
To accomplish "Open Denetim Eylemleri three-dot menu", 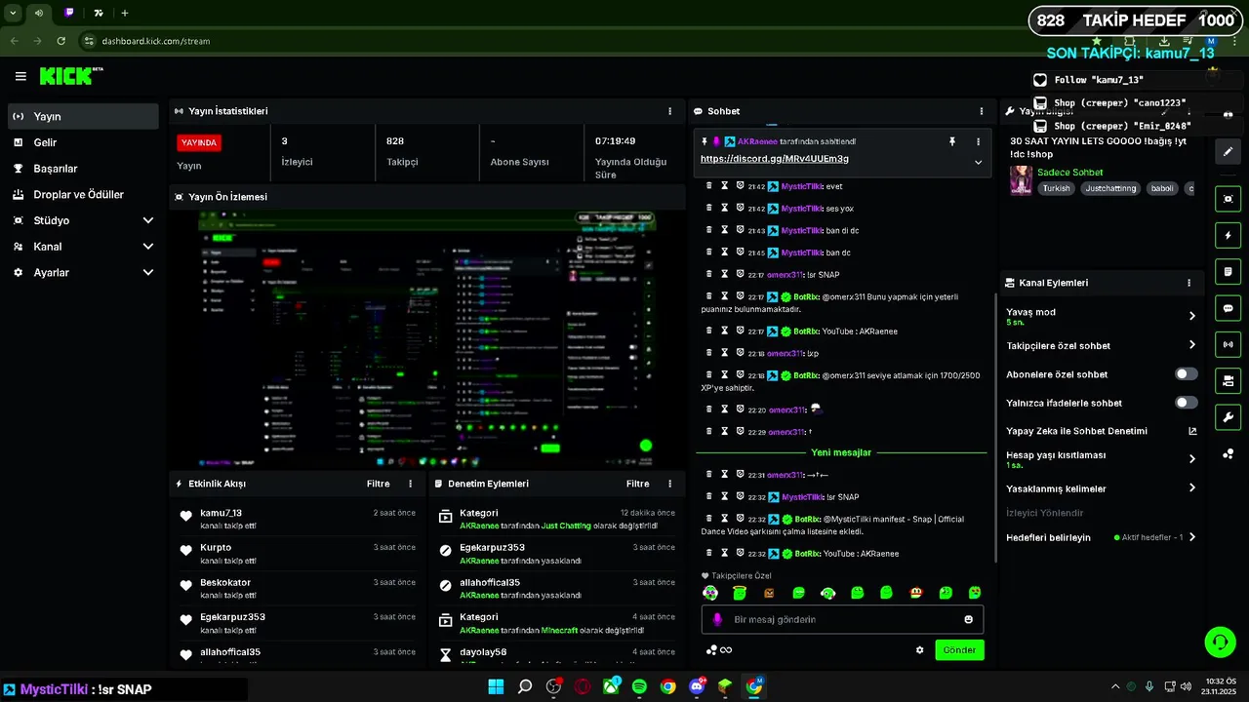I will pos(669,484).
